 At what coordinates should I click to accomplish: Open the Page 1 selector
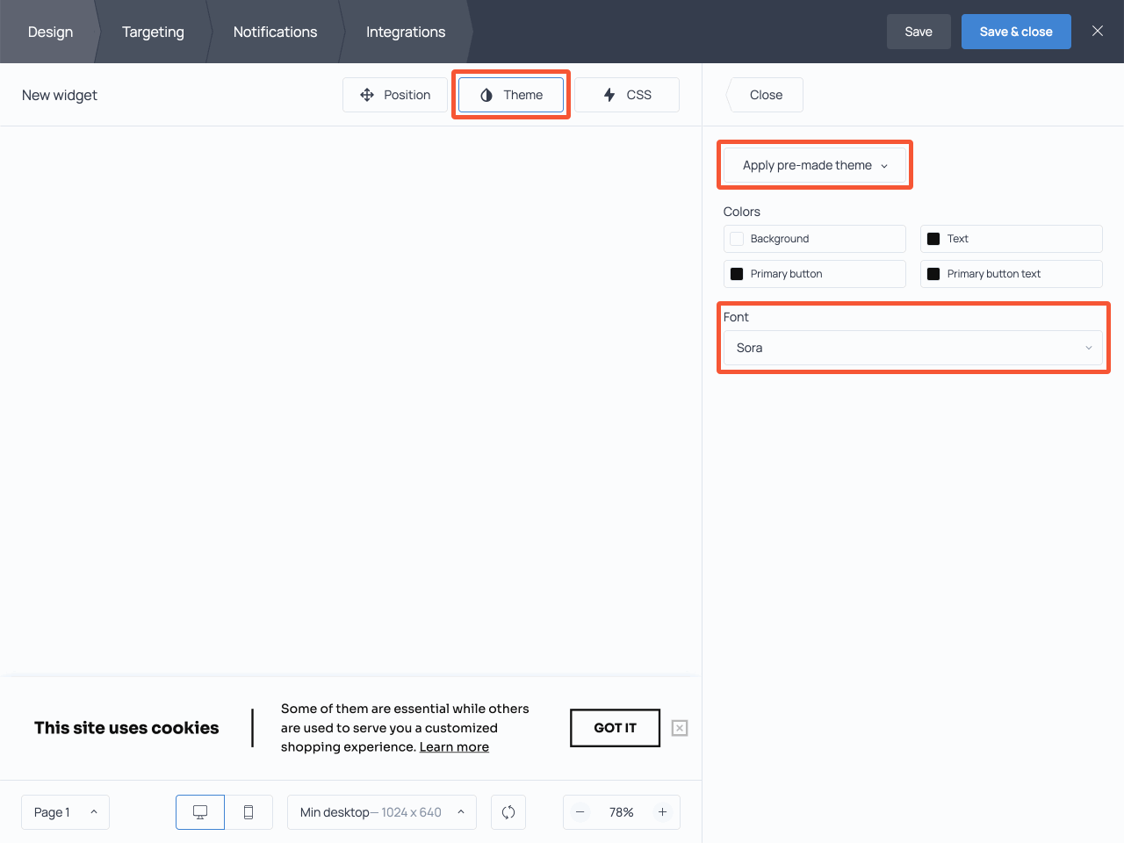click(x=65, y=812)
